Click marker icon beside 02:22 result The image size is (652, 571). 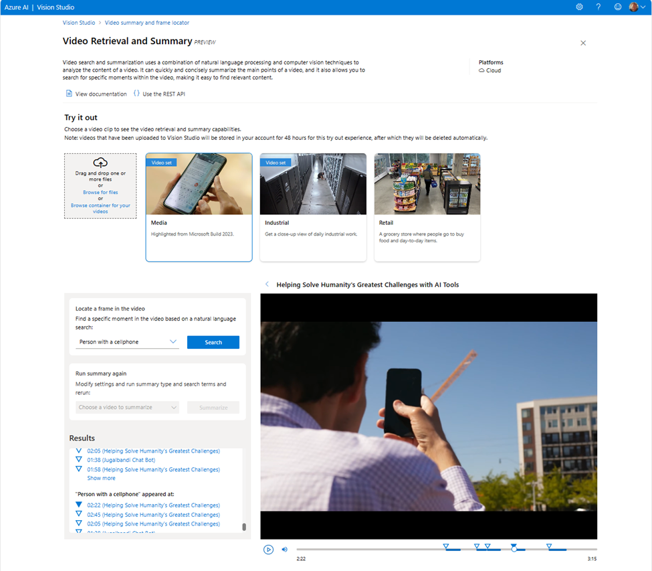[79, 505]
